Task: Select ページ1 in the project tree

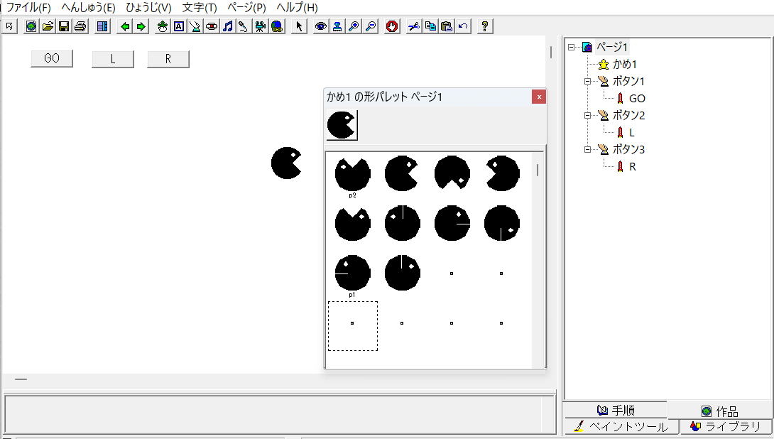Action: (x=611, y=47)
